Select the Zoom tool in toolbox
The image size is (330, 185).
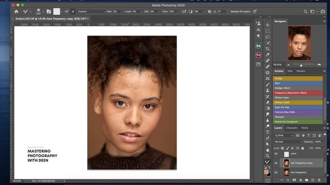pyautogui.click(x=268, y=156)
